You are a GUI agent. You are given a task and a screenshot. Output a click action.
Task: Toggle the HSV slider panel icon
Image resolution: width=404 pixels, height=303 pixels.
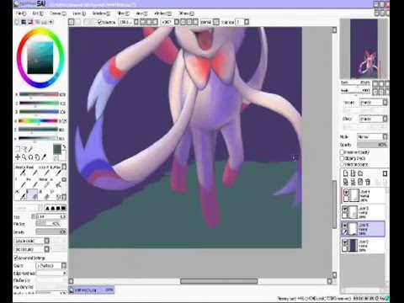[30, 22]
